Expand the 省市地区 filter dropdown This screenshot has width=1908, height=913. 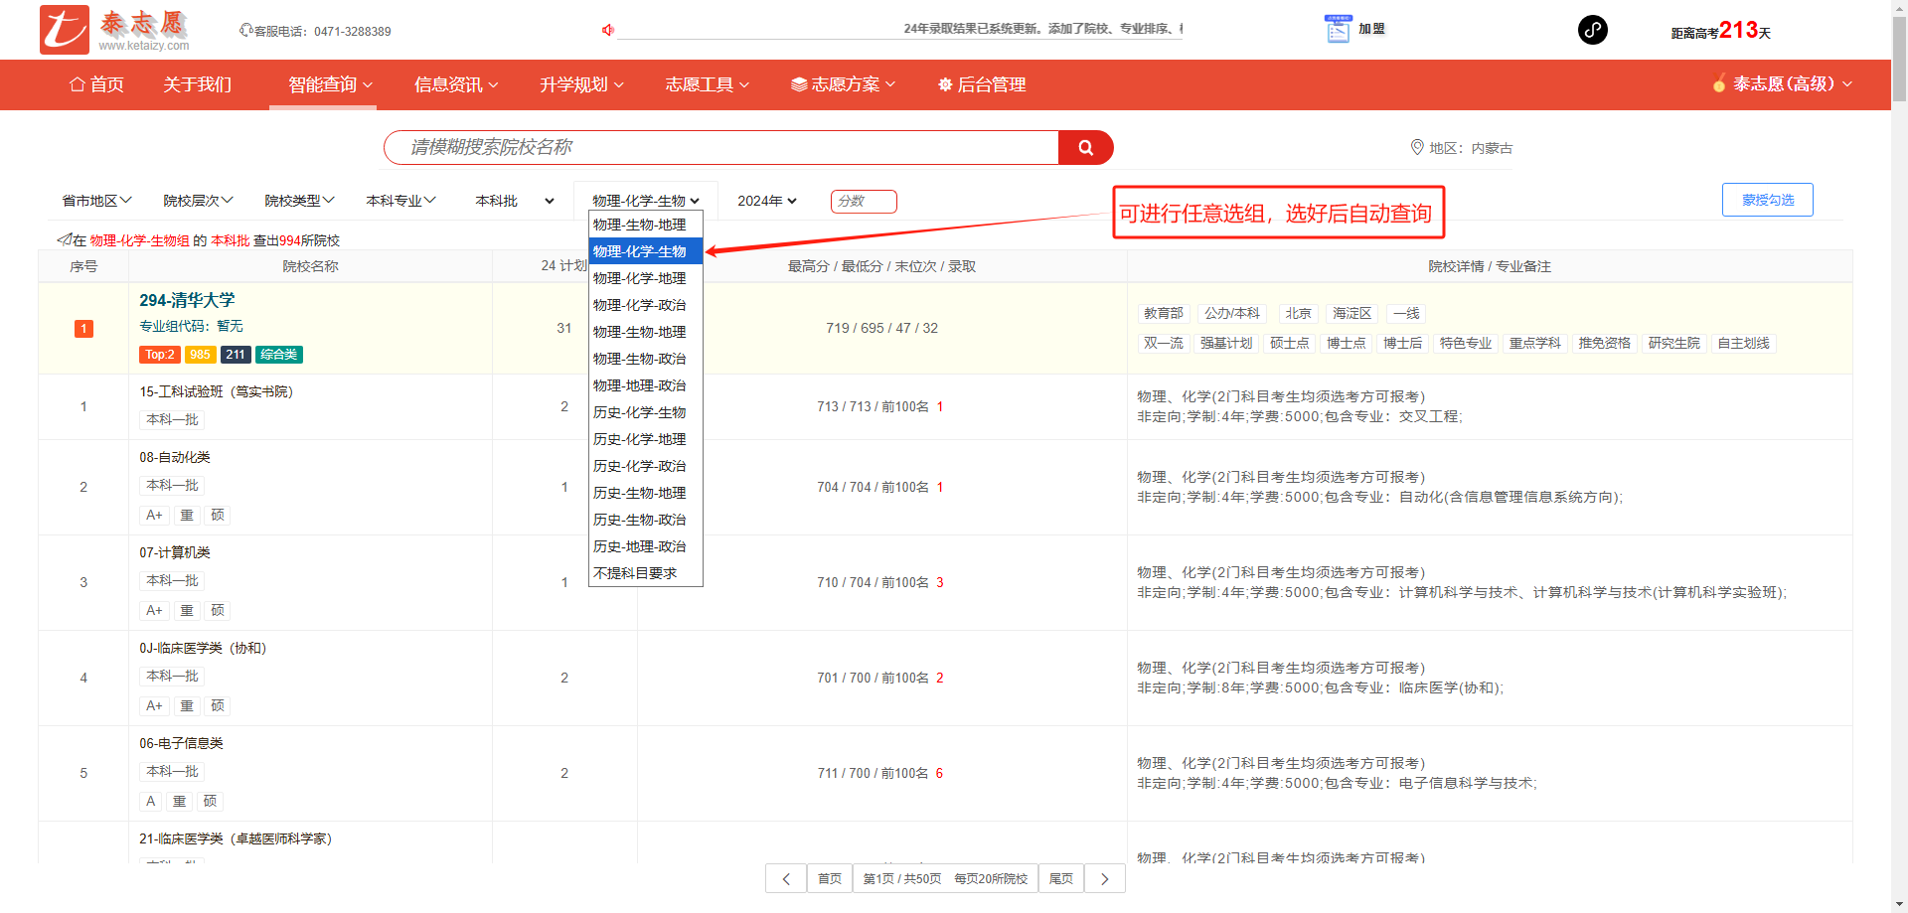point(96,201)
